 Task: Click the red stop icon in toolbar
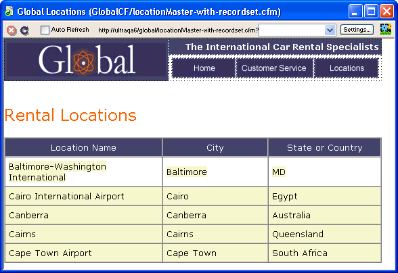coord(11,30)
